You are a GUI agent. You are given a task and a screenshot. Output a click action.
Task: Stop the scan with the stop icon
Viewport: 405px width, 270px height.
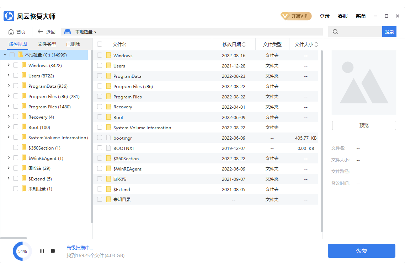[53, 251]
